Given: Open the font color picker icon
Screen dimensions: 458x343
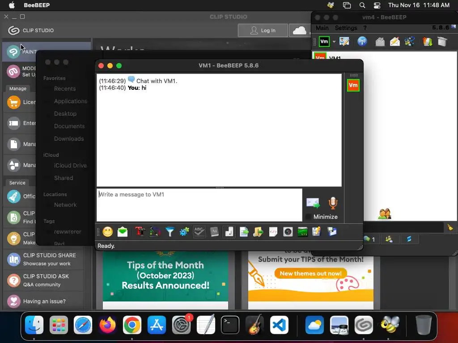Looking at the screenshot, I should tap(155, 232).
